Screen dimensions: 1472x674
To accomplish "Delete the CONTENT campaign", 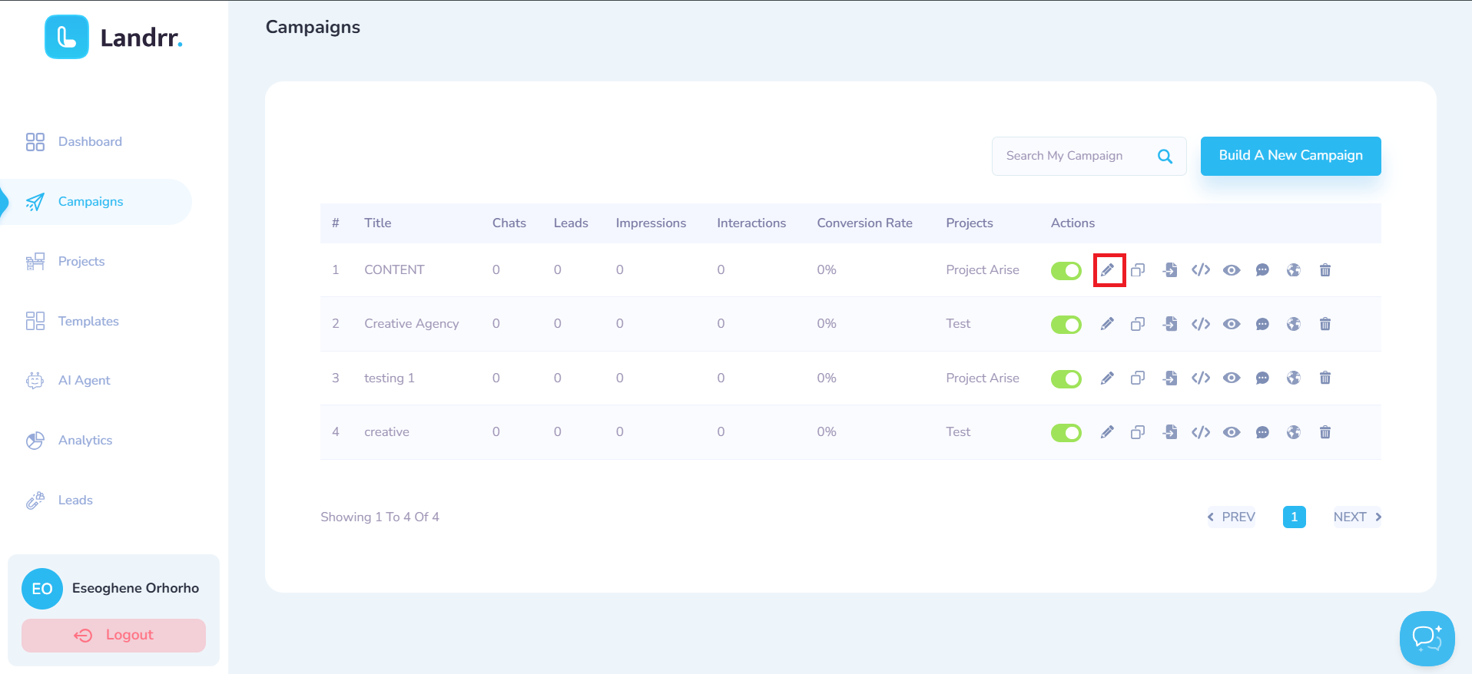I will (1325, 270).
